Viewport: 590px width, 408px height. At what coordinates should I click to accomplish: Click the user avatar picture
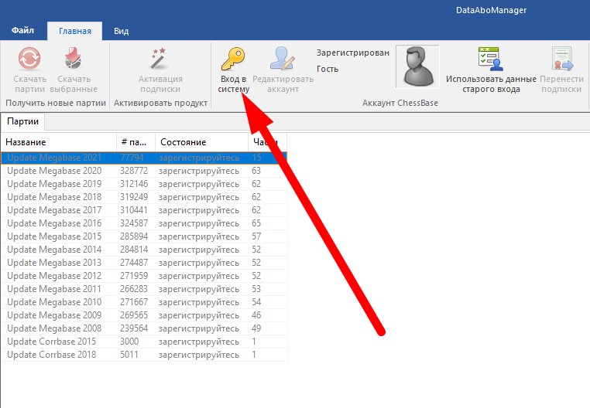click(x=417, y=67)
